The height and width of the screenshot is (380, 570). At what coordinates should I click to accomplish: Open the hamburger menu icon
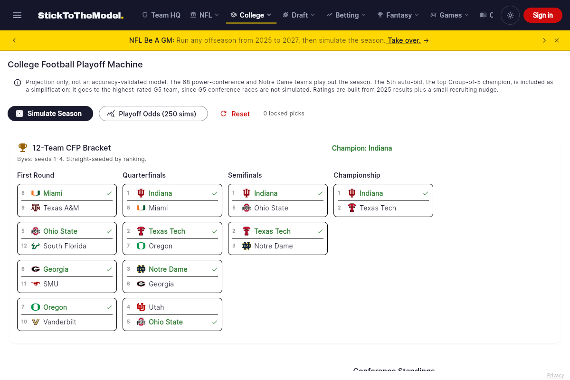[17, 15]
